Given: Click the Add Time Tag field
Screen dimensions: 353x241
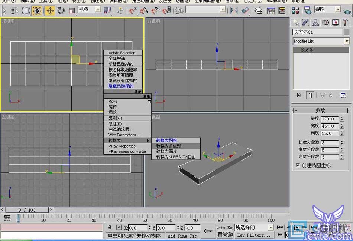Looking at the screenshot, I should click(182, 236).
